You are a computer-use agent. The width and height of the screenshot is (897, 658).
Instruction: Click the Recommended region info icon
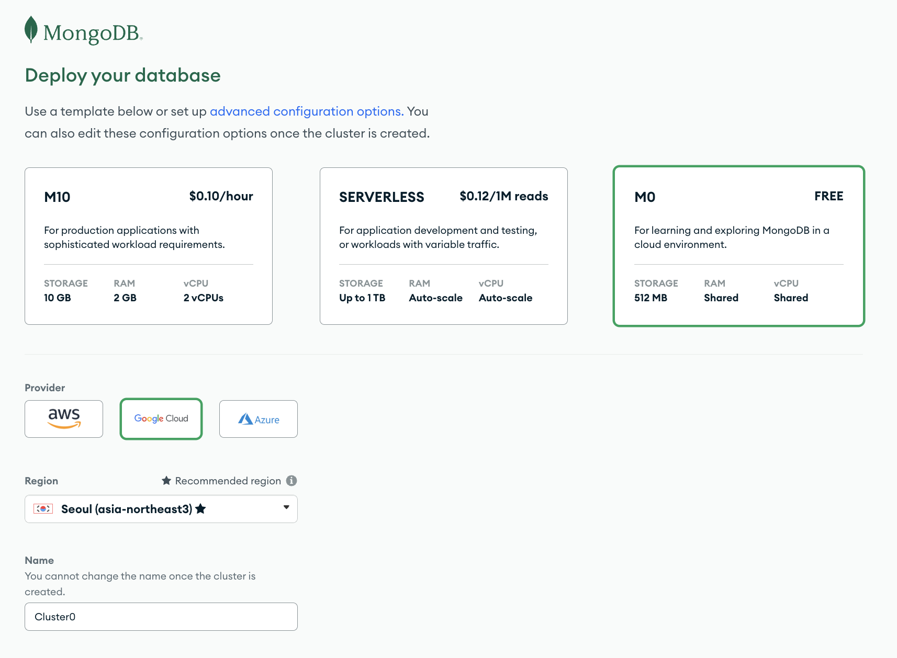[x=291, y=481]
